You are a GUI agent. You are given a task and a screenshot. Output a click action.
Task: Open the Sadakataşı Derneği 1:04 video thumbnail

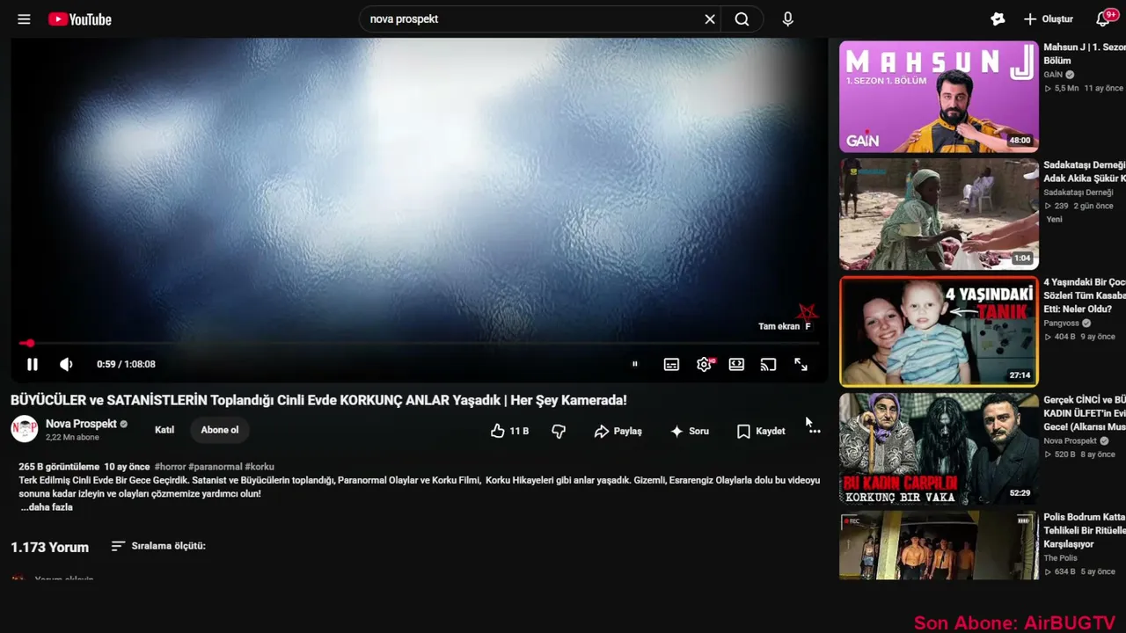point(939,214)
